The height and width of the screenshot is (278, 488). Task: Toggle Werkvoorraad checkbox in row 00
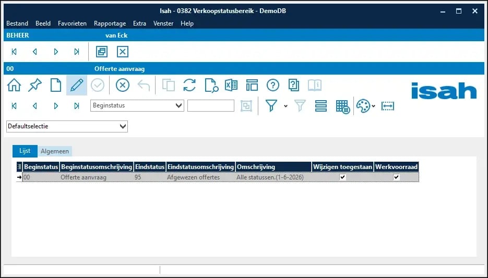pyautogui.click(x=396, y=177)
